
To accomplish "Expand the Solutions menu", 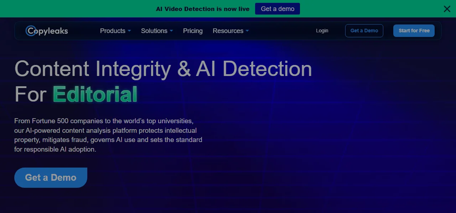I will tap(157, 31).
